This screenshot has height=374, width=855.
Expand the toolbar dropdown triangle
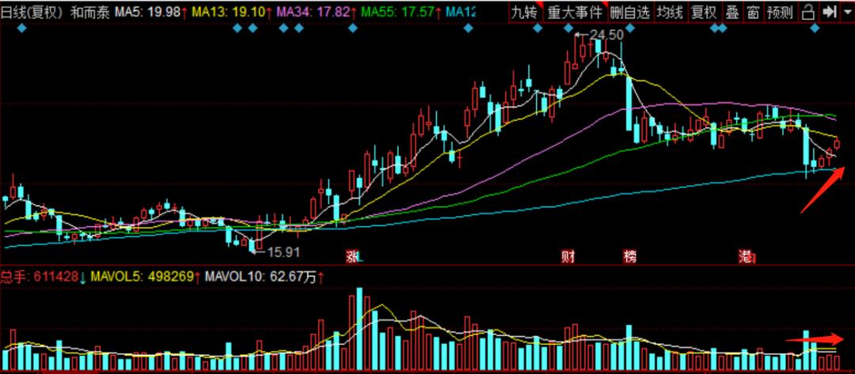point(845,12)
